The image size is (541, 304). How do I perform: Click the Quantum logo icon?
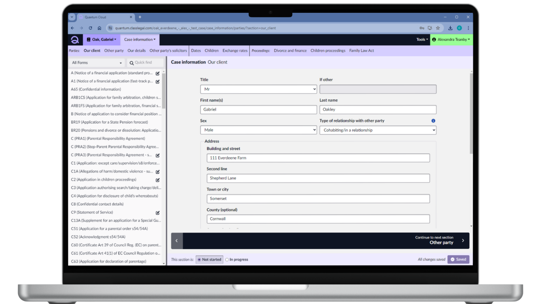tap(75, 40)
